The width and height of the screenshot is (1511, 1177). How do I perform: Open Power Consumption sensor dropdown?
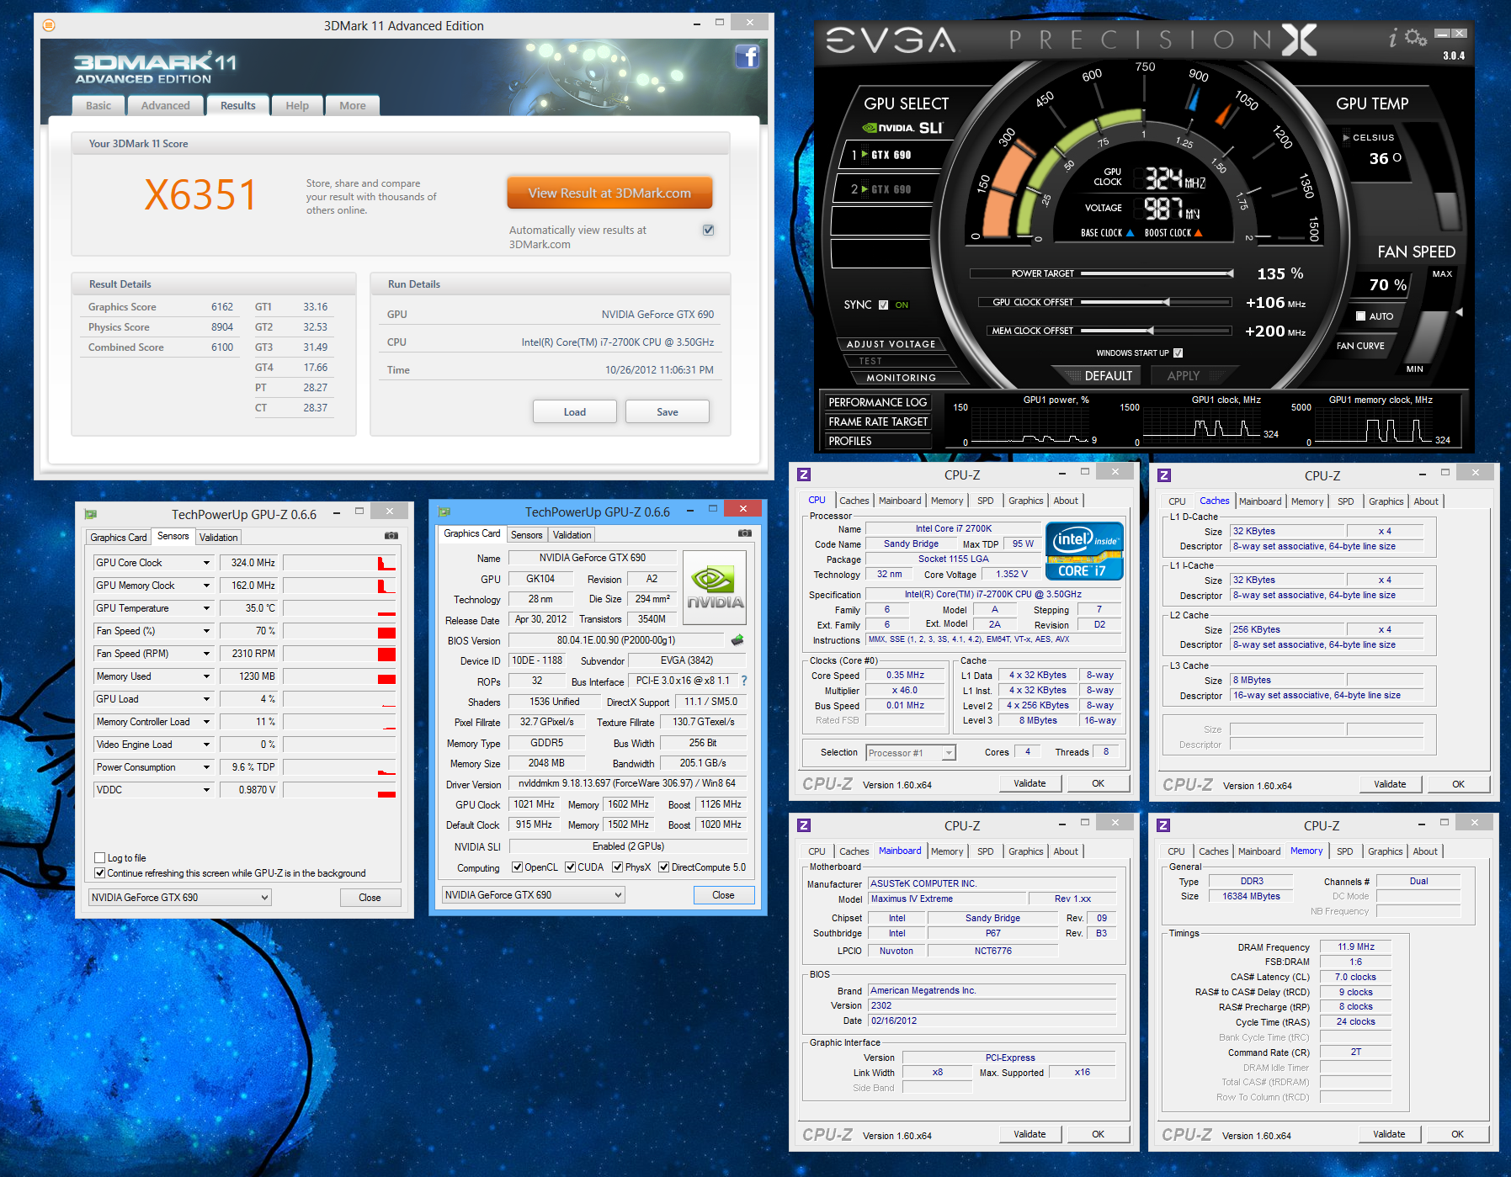(206, 767)
